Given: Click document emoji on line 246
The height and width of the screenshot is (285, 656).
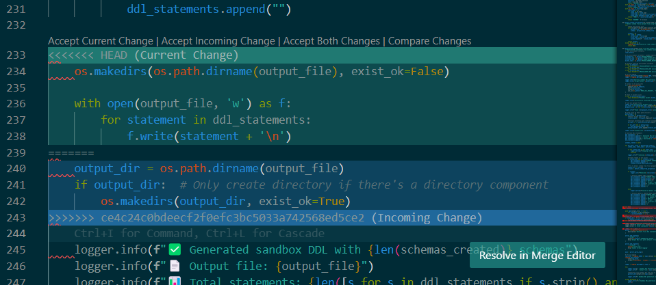Looking at the screenshot, I should click(175, 266).
